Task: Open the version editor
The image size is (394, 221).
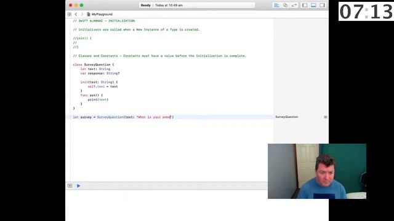Action: [294, 6]
